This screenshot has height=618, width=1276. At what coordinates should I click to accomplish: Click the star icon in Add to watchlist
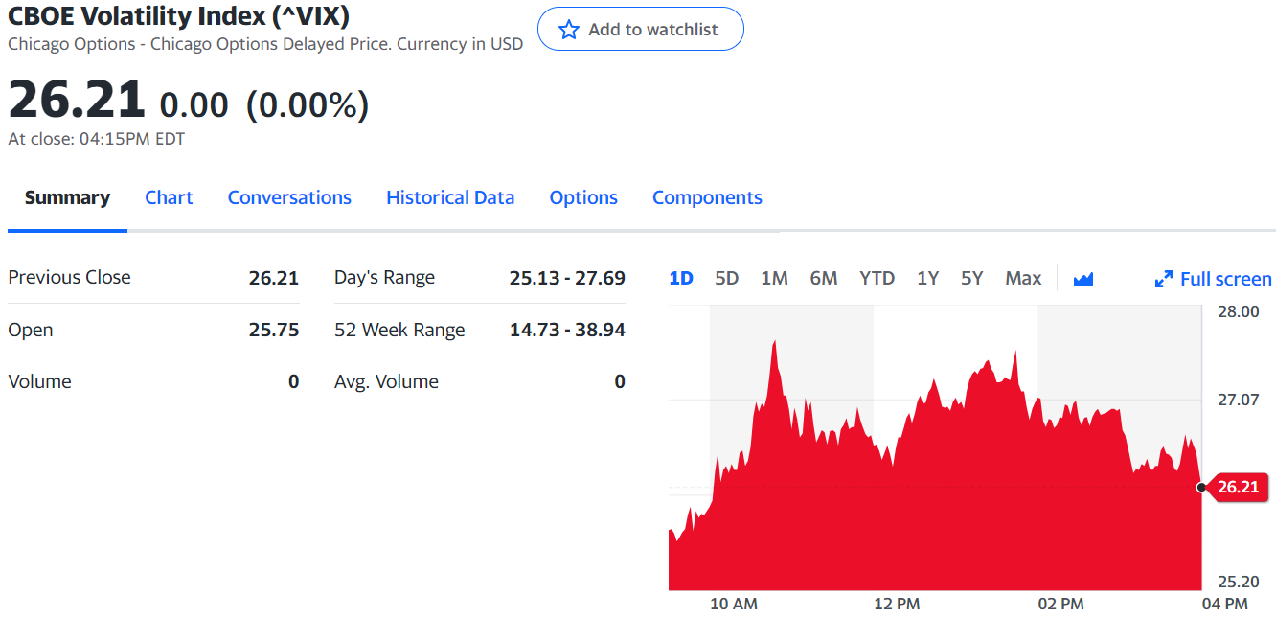(x=569, y=30)
